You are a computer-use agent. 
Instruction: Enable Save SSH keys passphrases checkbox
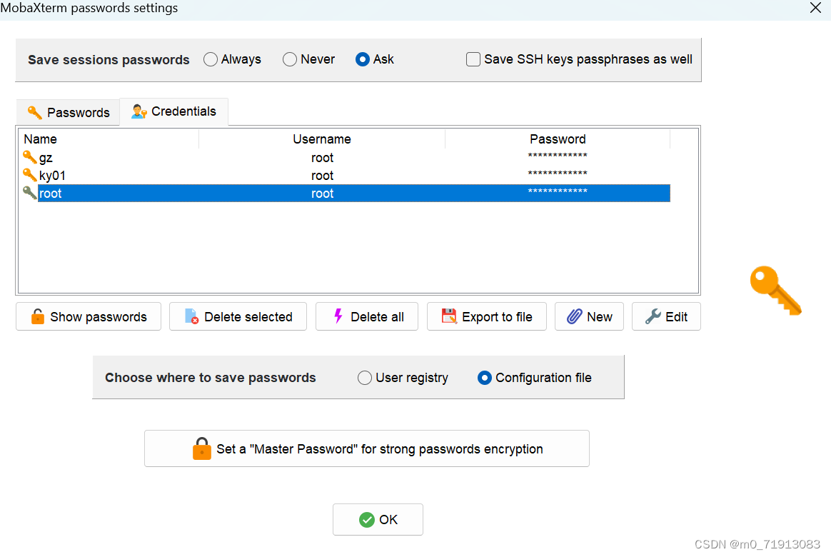[x=473, y=60]
